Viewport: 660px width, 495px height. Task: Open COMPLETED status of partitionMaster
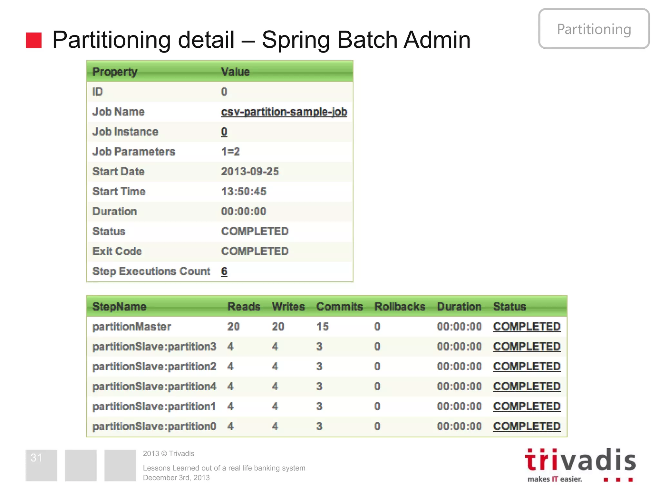pos(527,326)
